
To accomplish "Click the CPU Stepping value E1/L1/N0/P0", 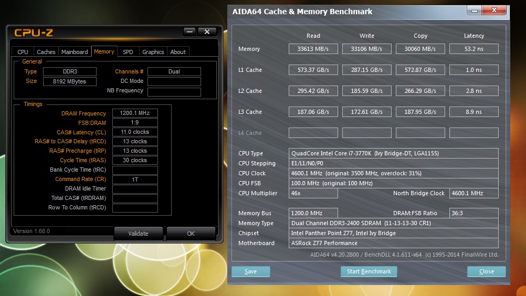I will tap(394, 163).
